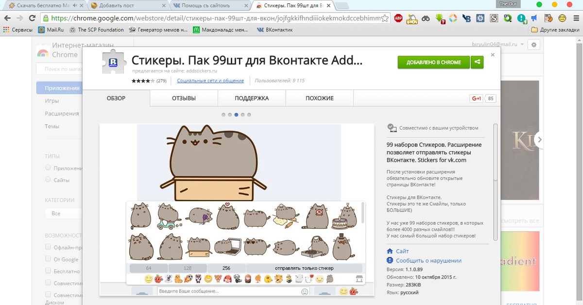Image resolution: width=583 pixels, height=305 pixels.
Task: Click the colorful circle extension icon
Action: (x=452, y=18)
